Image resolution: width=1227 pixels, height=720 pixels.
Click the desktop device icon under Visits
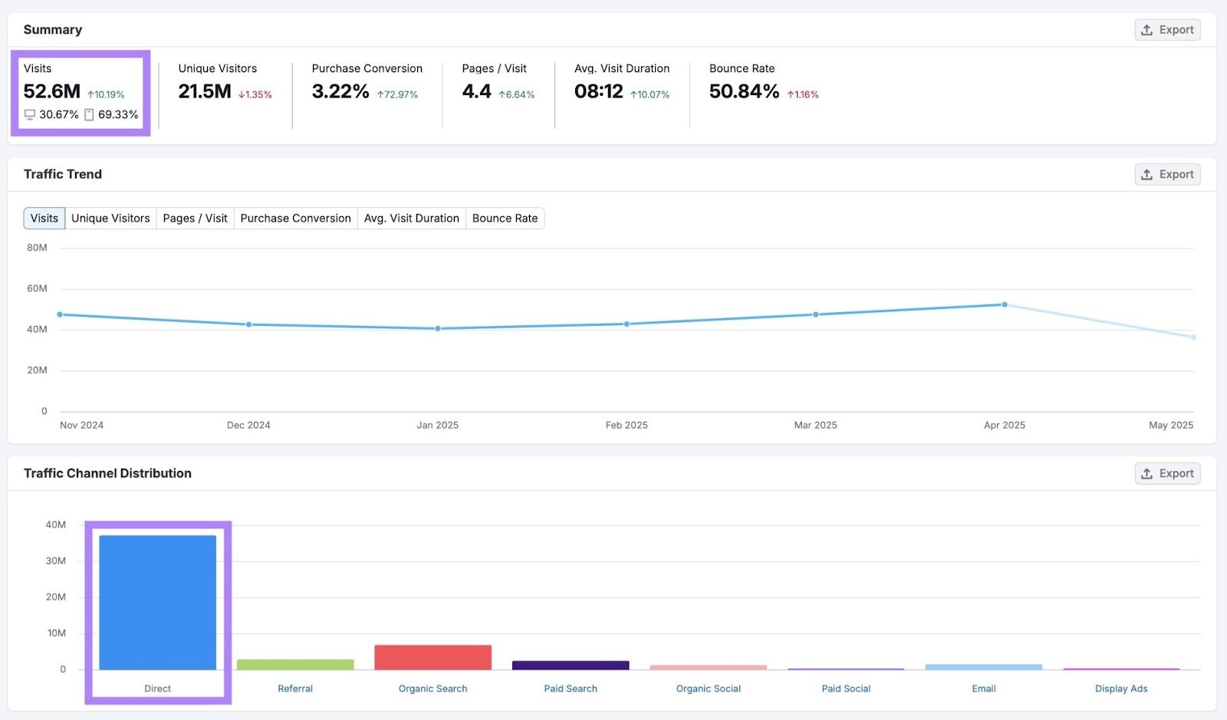(x=30, y=114)
